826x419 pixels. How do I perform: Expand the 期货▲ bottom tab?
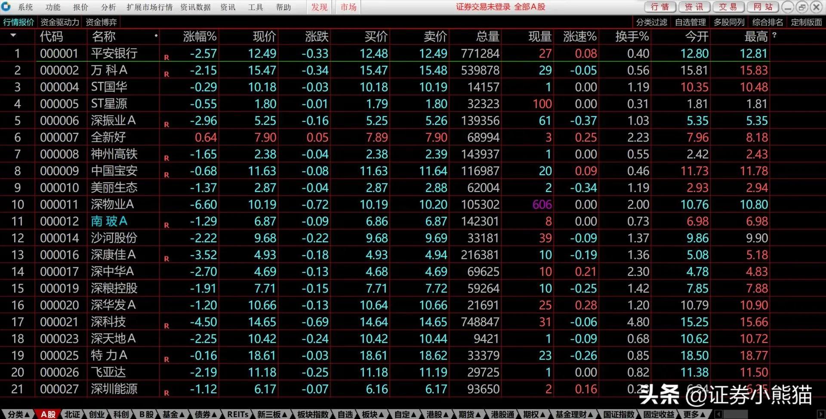coord(470,414)
